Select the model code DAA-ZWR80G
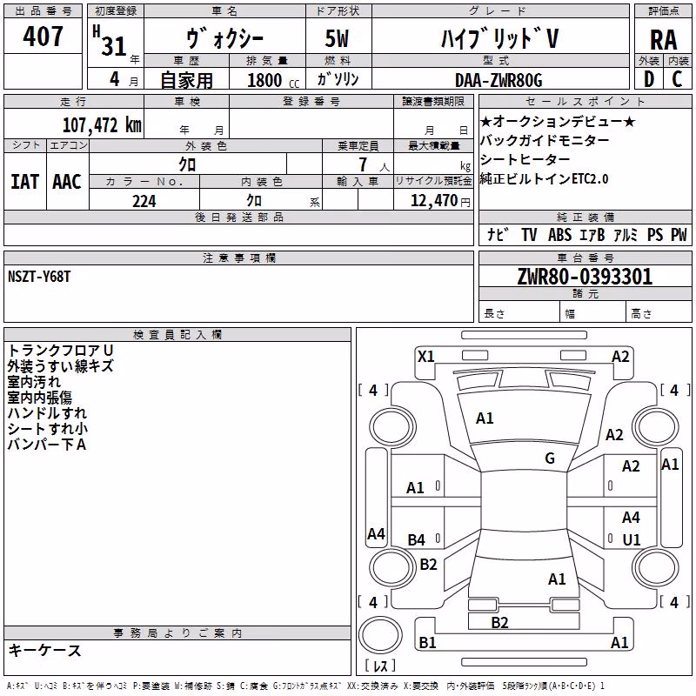This screenshot has height=696, width=696. click(499, 80)
